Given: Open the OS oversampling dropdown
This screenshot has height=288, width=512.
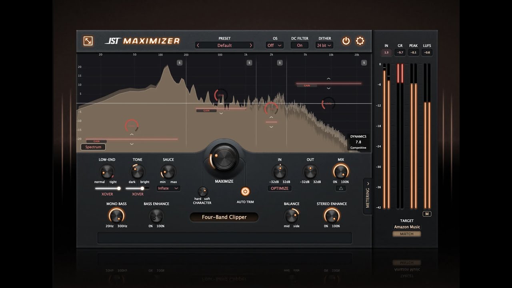Looking at the screenshot, I should point(275,45).
